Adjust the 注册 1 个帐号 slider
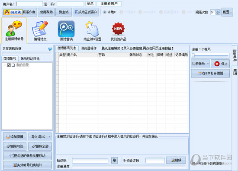238x171 pixels. [x=210, y=56]
